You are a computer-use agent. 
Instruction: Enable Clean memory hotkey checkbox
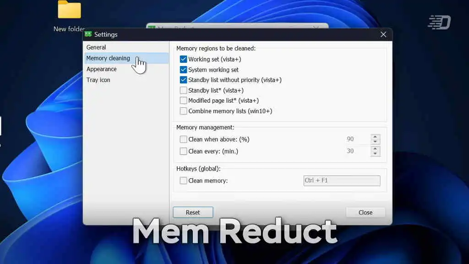[183, 181]
